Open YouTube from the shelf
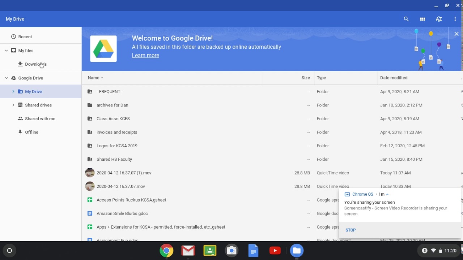Screen dimensions: 463x260 tap(275, 251)
